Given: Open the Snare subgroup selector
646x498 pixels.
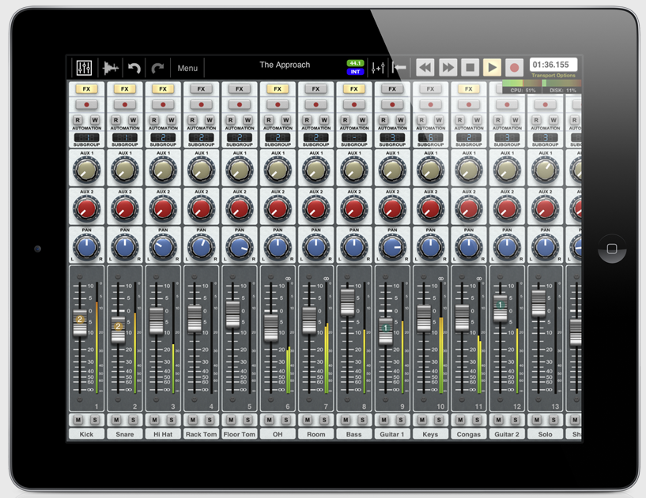Looking at the screenshot, I should coord(125,138).
